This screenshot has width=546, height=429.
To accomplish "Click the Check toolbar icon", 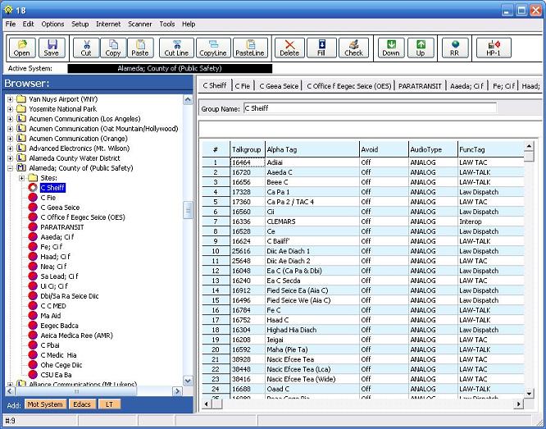I will [353, 48].
